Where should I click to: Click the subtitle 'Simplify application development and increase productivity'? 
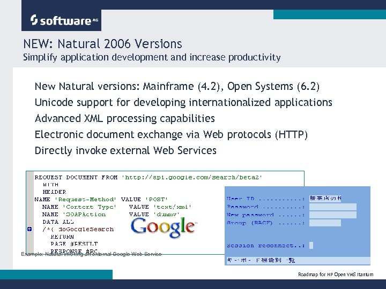click(152, 57)
